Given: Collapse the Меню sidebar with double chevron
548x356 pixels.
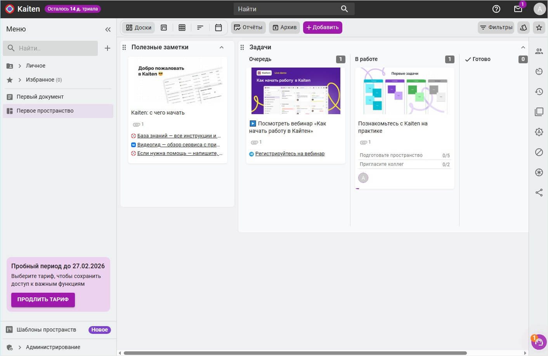Looking at the screenshot, I should pos(108,29).
